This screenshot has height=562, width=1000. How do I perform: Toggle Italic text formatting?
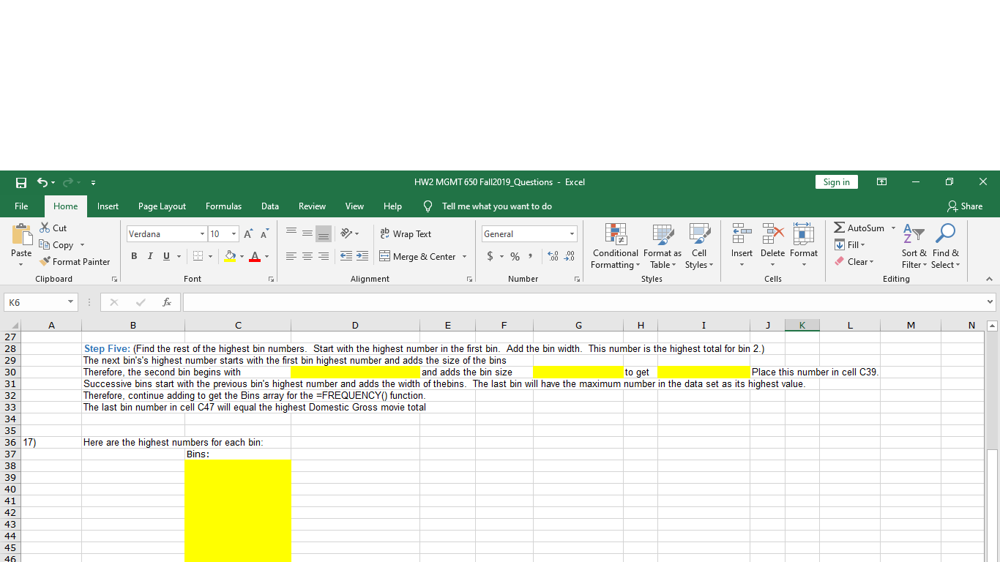pyautogui.click(x=151, y=256)
